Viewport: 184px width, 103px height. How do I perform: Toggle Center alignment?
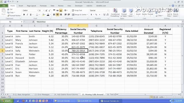click(57, 15)
